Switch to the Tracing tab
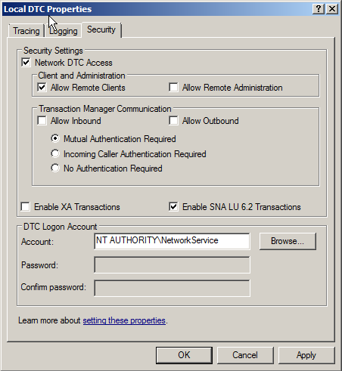Viewport: 342px width, 371px height. point(26,31)
